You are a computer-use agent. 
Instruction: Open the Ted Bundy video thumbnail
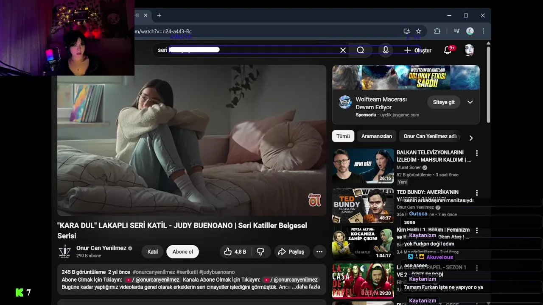click(363, 205)
